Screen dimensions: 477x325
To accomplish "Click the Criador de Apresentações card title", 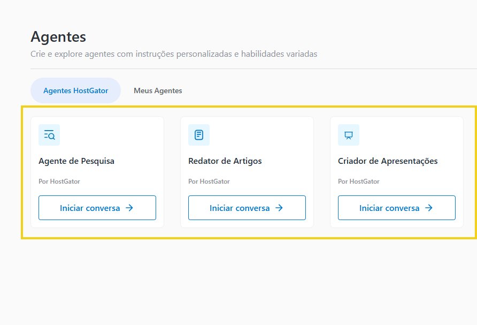I will [388, 161].
